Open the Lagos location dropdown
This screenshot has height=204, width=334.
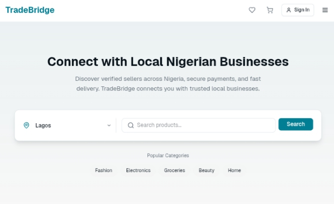67,125
